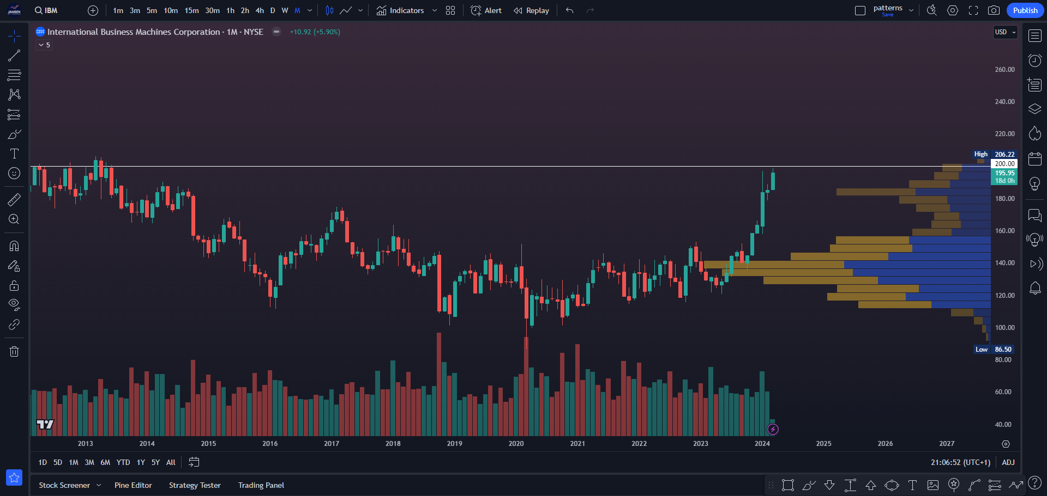Set the date range to 5Y

(155, 462)
